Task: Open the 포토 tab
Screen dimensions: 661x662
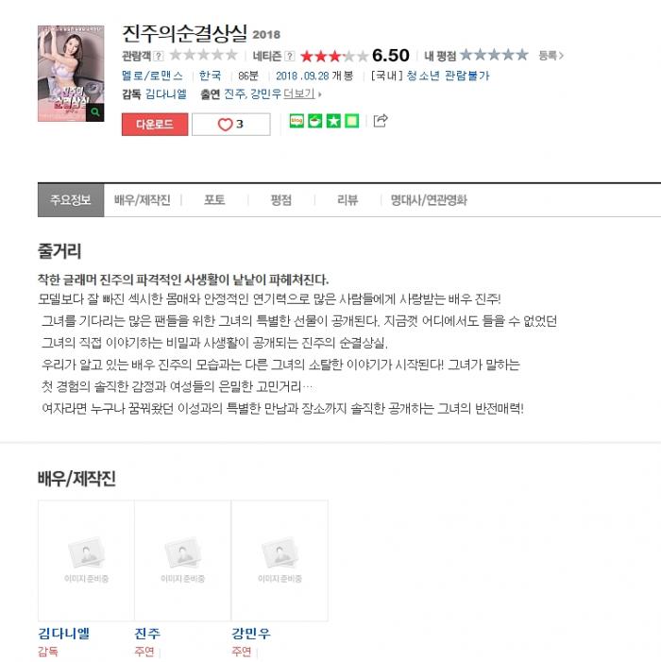Action: [214, 200]
